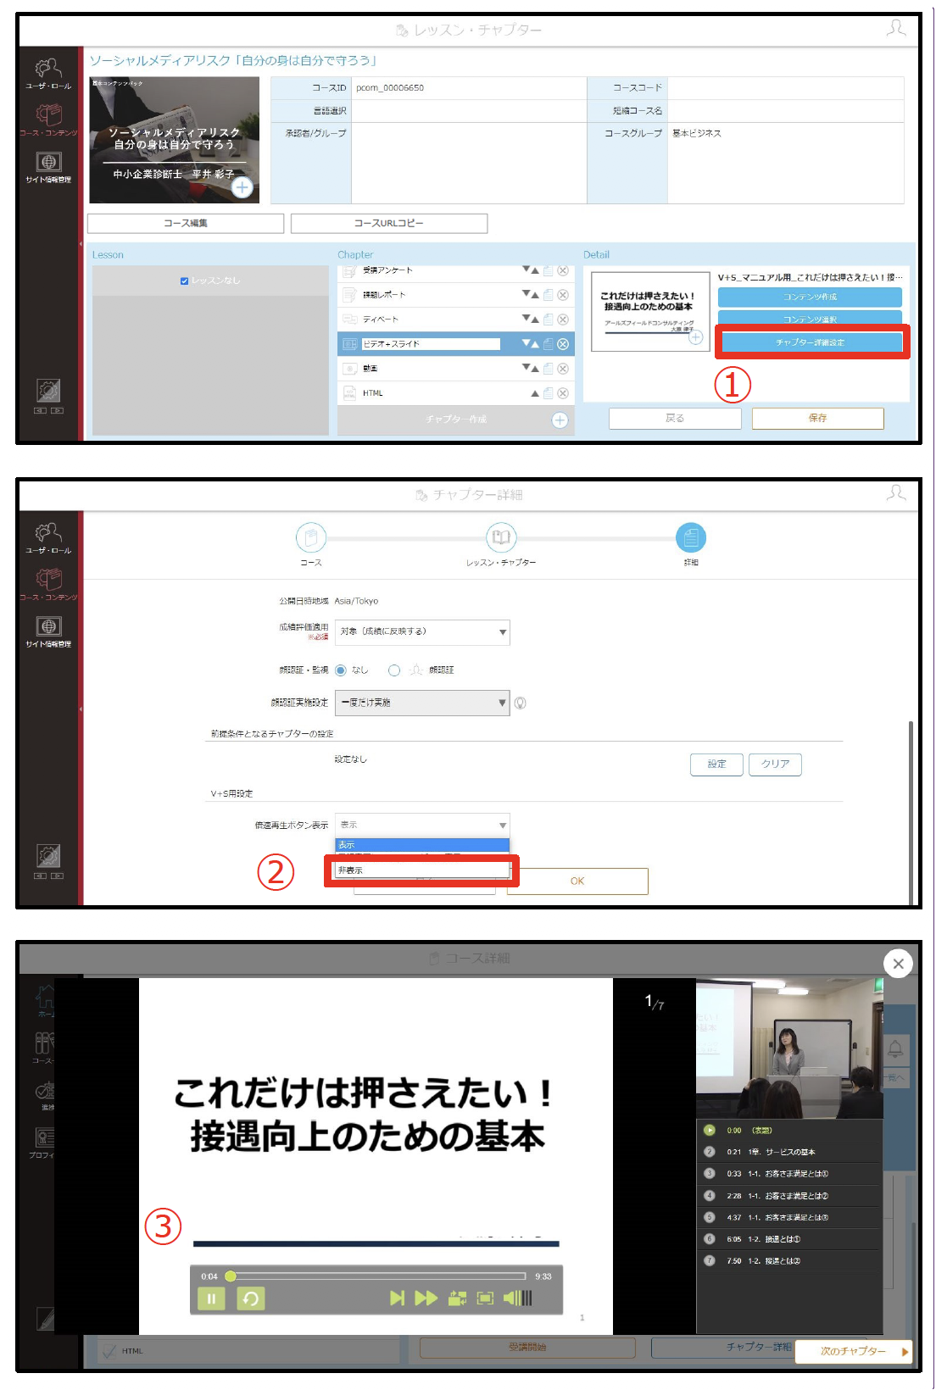Click the fast-forward speed button
Viewport: 936px width, 1390px height.
point(426,1298)
